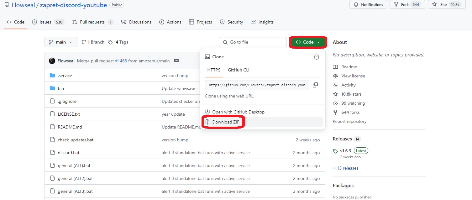Click the Report repository link

click(349, 121)
